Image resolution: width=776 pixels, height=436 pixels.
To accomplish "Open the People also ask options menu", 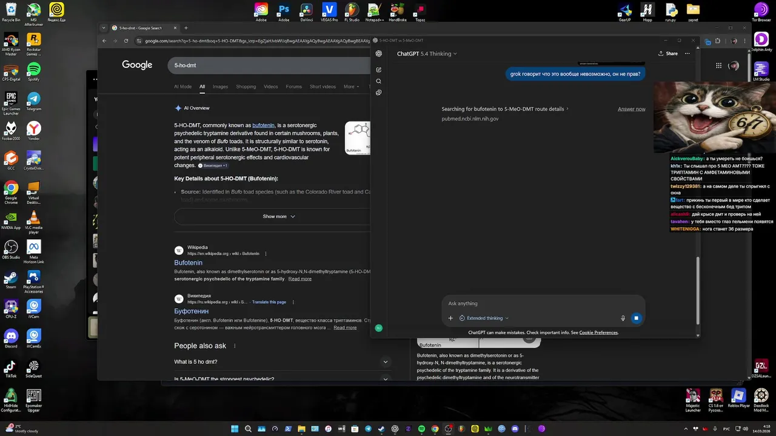I will tap(235, 346).
